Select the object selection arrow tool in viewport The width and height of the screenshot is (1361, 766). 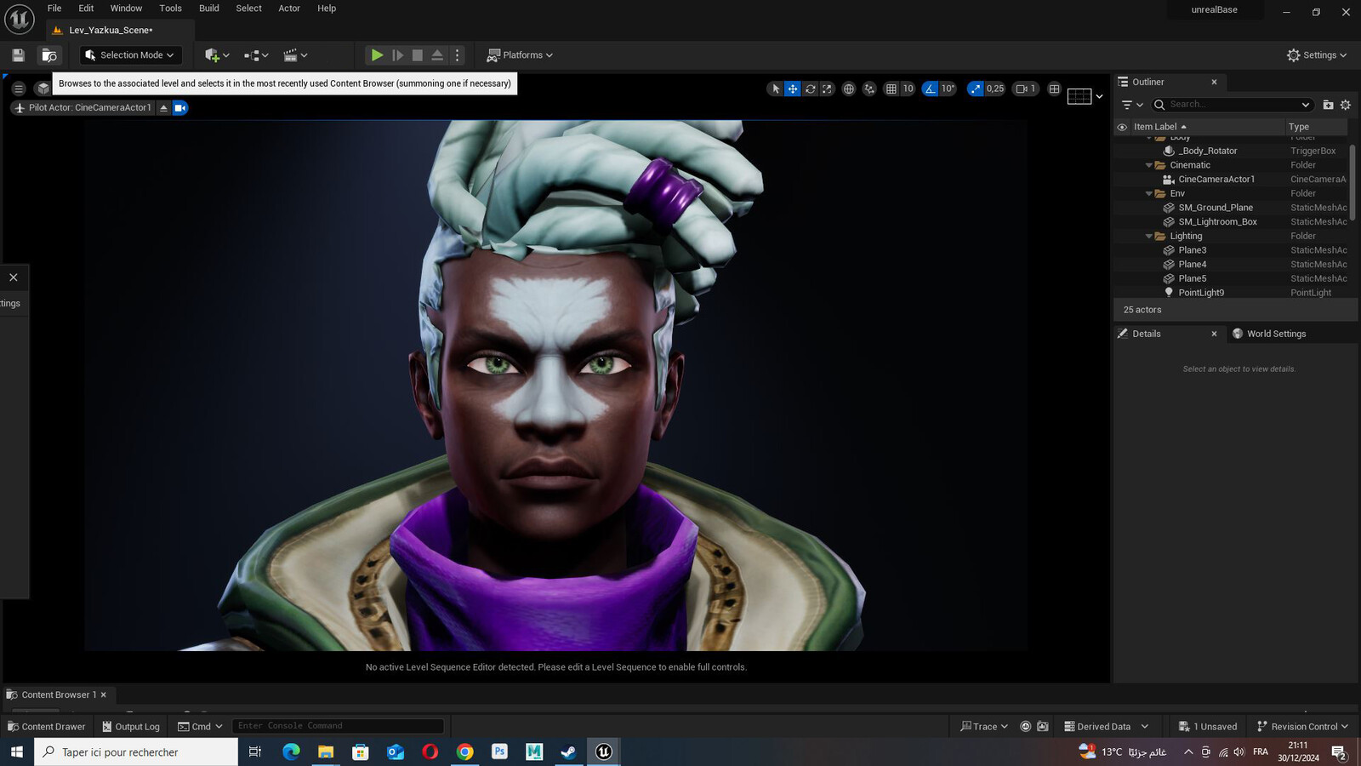tap(775, 89)
